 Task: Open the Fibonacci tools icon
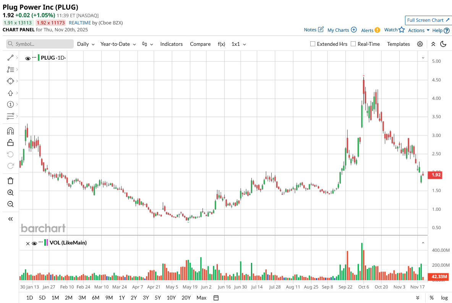point(10,70)
